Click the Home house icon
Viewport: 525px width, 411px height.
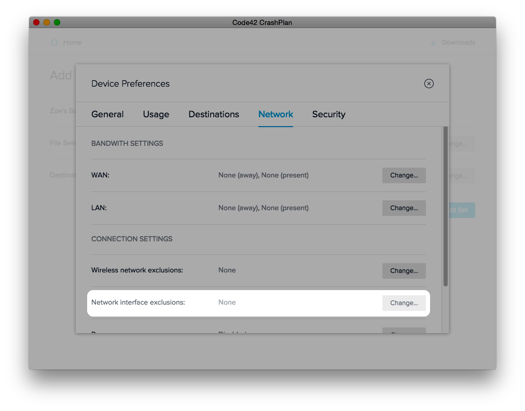coord(54,42)
